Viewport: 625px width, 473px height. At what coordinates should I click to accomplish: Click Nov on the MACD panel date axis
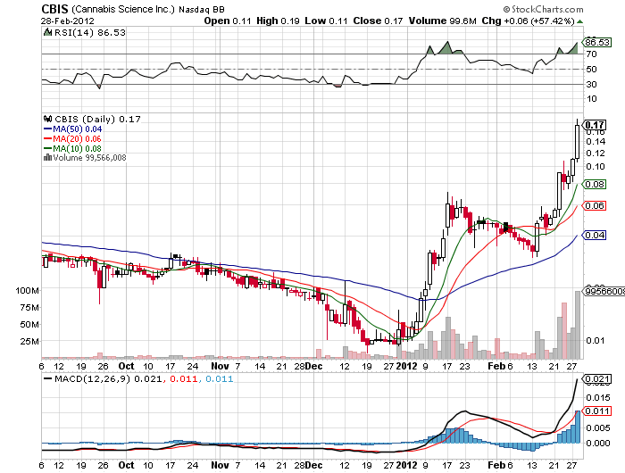(x=220, y=465)
